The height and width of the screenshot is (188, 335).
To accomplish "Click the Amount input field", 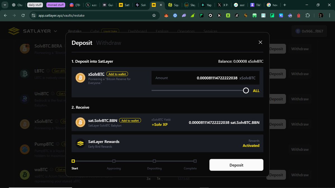I will point(205,78).
